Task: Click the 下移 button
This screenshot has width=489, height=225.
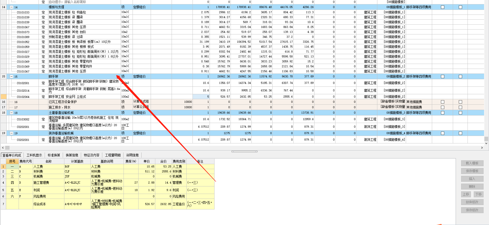Action: 478,194
